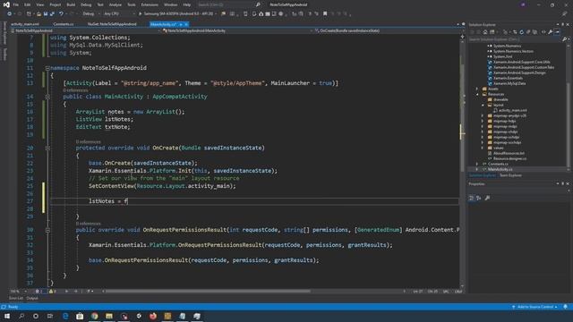Click the warnings indicator in editor status strip
This screenshot has height=322, width=573.
[x=52, y=292]
